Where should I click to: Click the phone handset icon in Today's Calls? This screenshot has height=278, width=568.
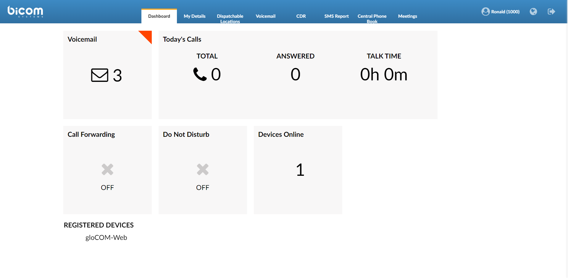pos(200,74)
